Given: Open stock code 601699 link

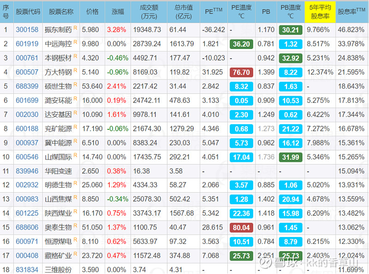Looking at the screenshot, I should point(27,100).
